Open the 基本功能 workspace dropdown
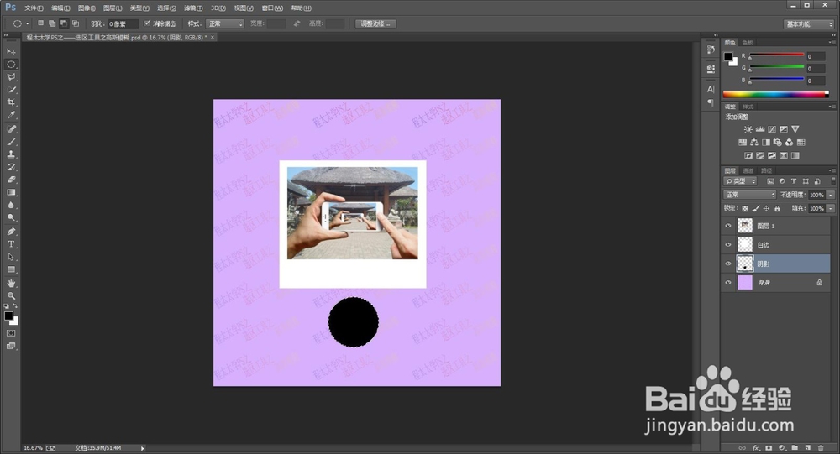The image size is (840, 454). coord(809,24)
